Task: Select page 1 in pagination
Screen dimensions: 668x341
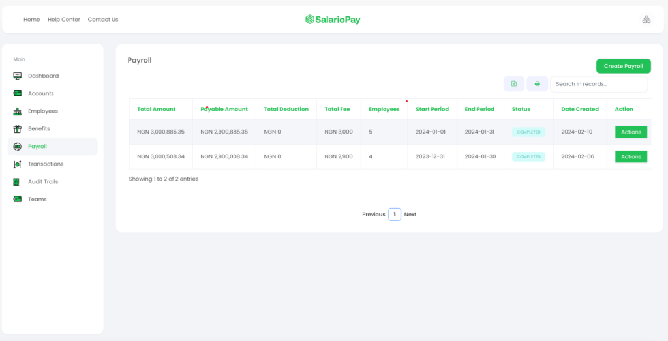Action: 395,214
